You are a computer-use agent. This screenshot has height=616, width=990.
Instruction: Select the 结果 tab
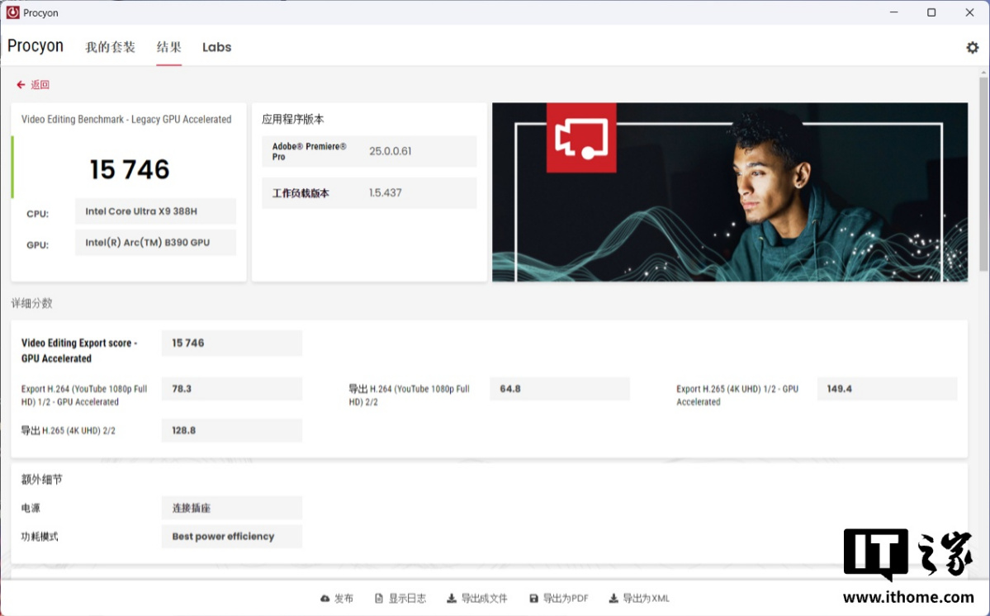pyautogui.click(x=169, y=47)
